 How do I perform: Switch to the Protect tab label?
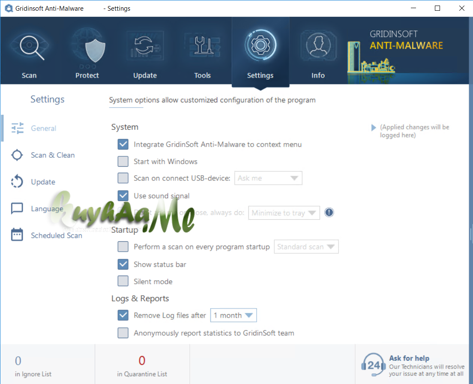pyautogui.click(x=87, y=75)
